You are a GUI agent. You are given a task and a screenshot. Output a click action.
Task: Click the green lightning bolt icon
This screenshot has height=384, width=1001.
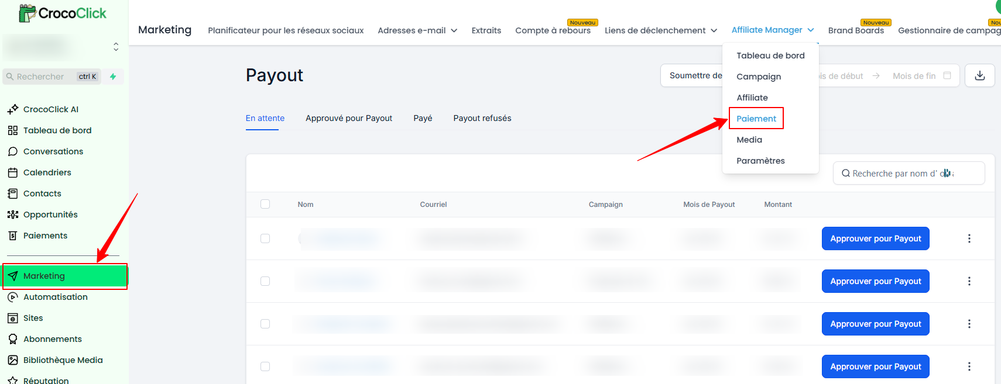click(113, 77)
